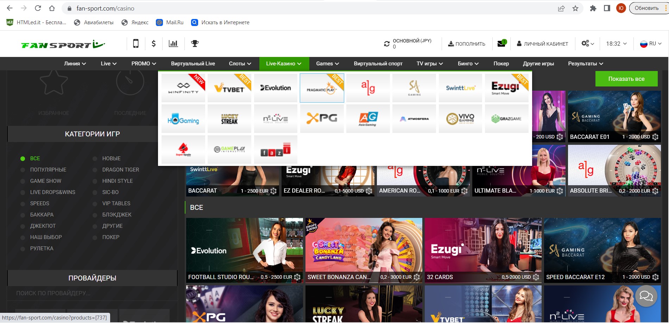
Task: Open the mobile apps phone icon
Action: click(x=135, y=44)
